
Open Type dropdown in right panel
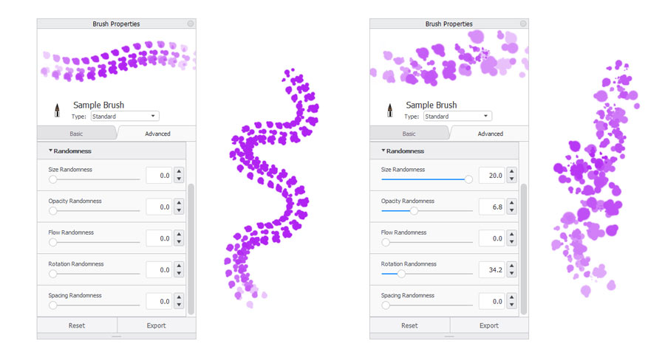click(457, 116)
